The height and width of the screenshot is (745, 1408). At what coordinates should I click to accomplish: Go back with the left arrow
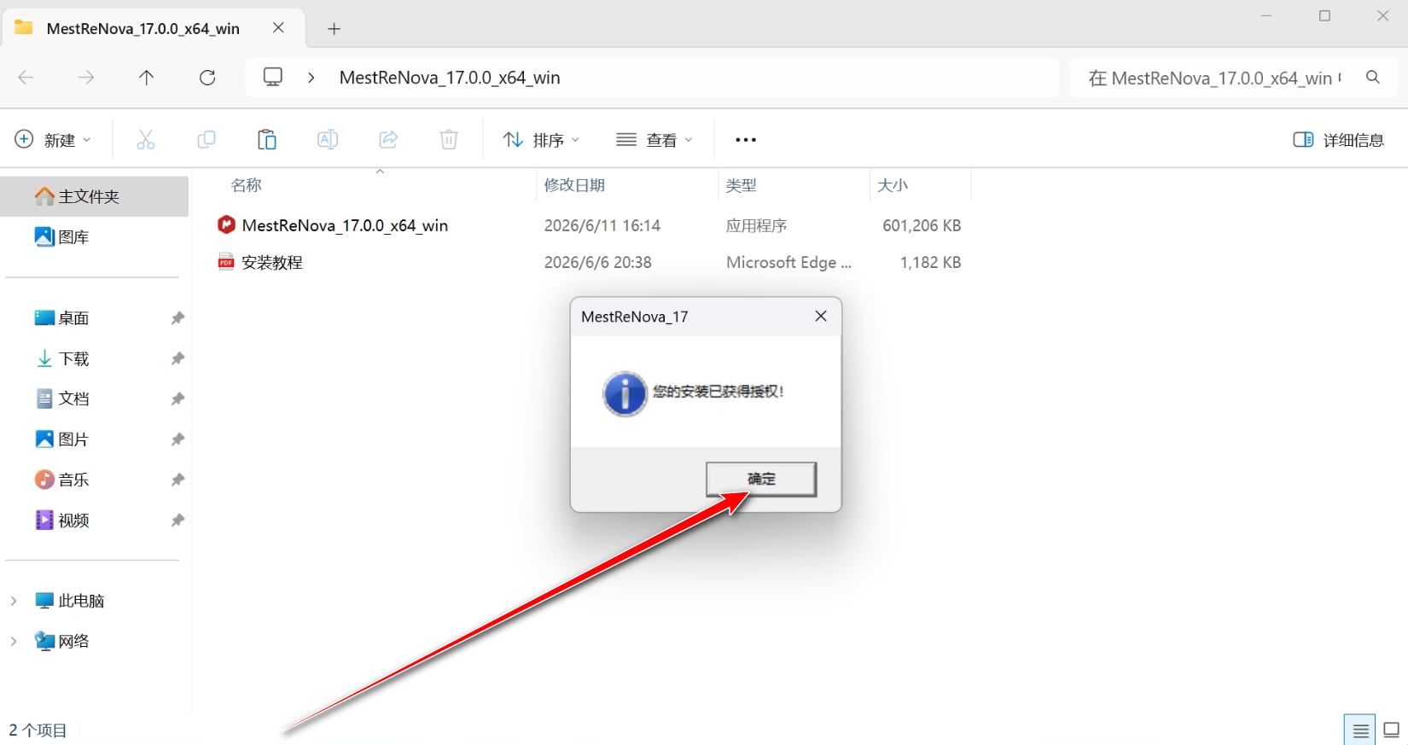(26, 78)
